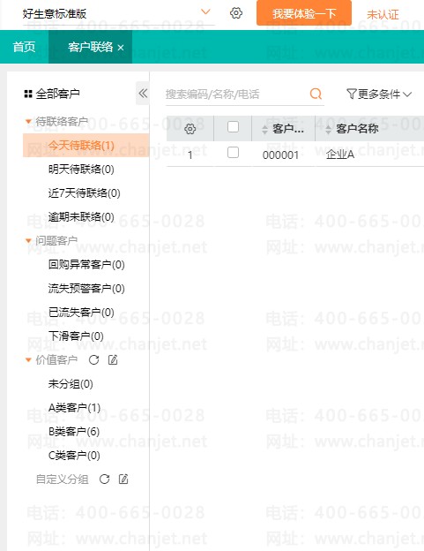Select C类客户(0)
Viewport: 424px width, 551px height.
(x=74, y=455)
